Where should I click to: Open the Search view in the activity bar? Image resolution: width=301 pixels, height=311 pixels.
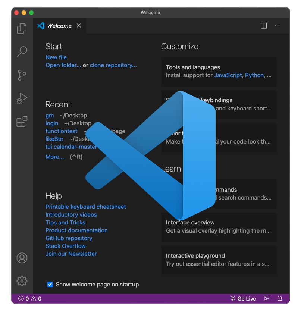click(22, 51)
